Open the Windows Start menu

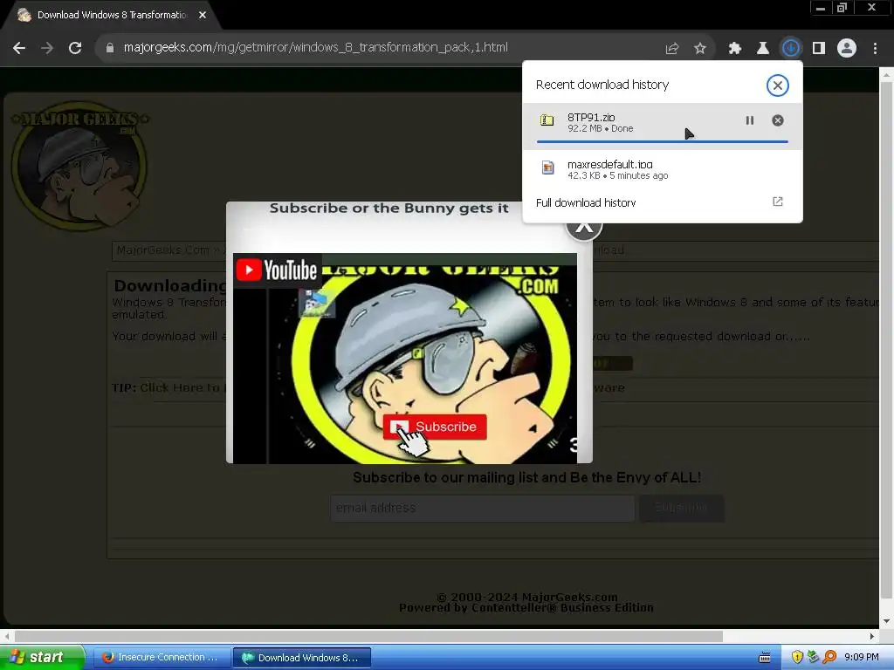(42, 658)
